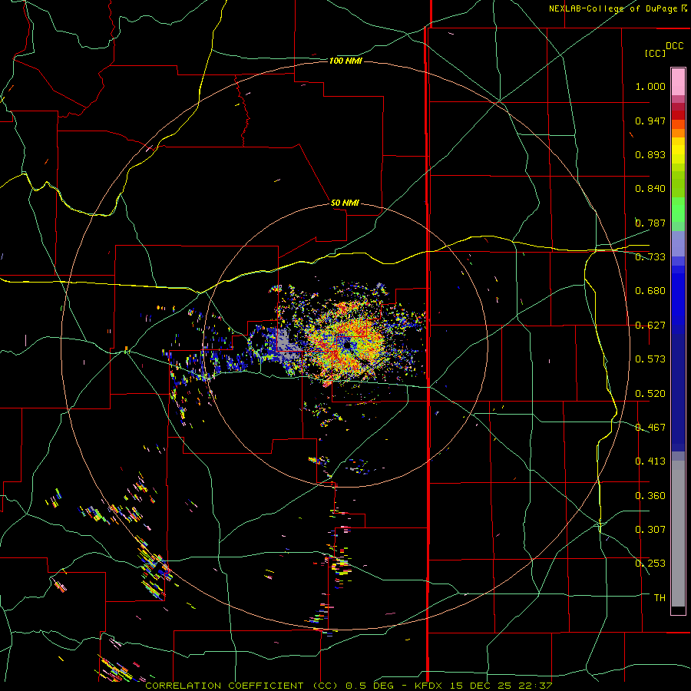Click the 0.840 color scale value

tap(650, 189)
